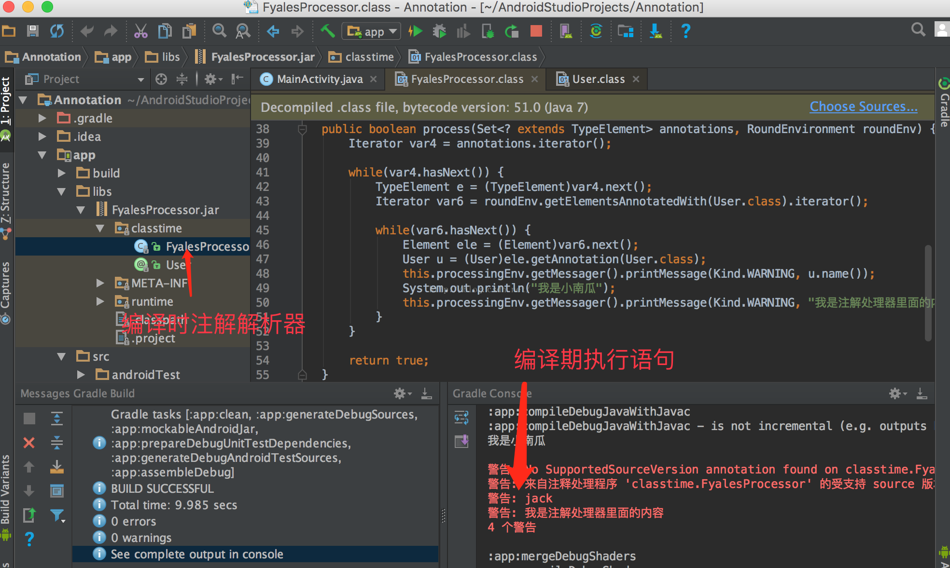Click the Cut scissors icon

pos(140,31)
